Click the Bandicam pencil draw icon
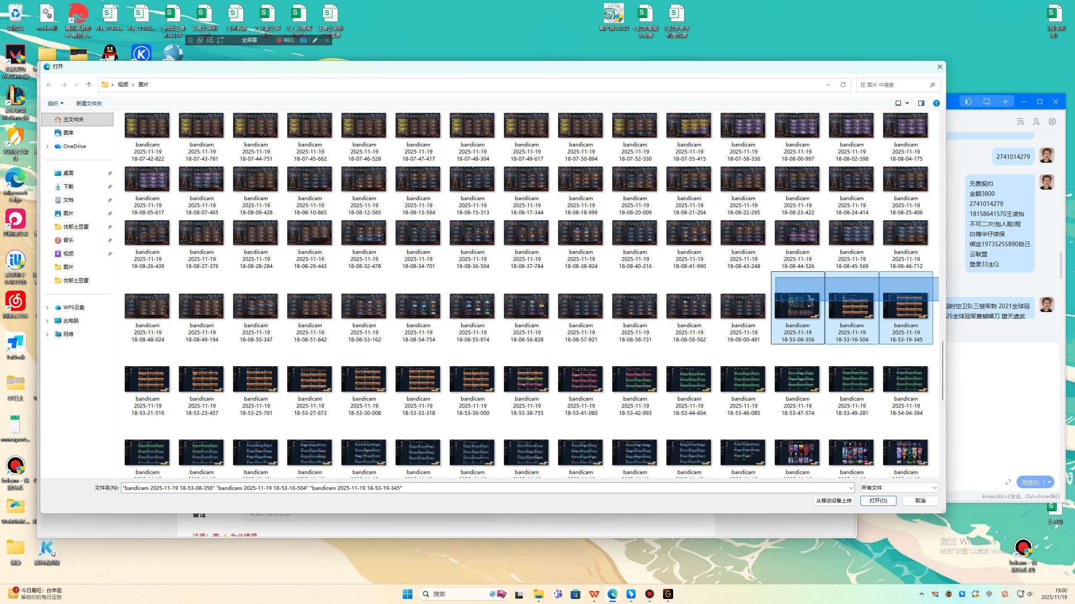Image resolution: width=1075 pixels, height=604 pixels. [315, 40]
